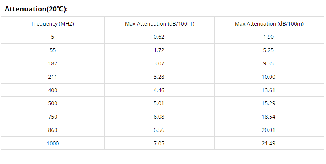Select the 860 frequency cell

(x=53, y=130)
